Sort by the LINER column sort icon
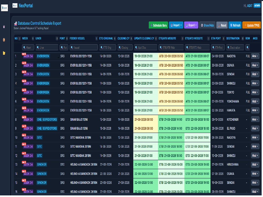The height and width of the screenshot is (197, 263). [57, 39]
